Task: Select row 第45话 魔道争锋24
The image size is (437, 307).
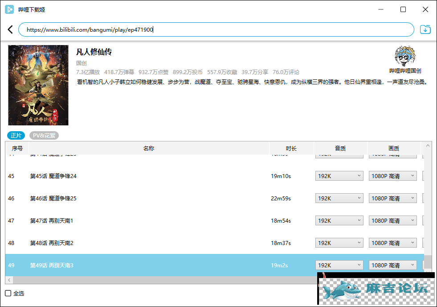Action: pos(215,176)
